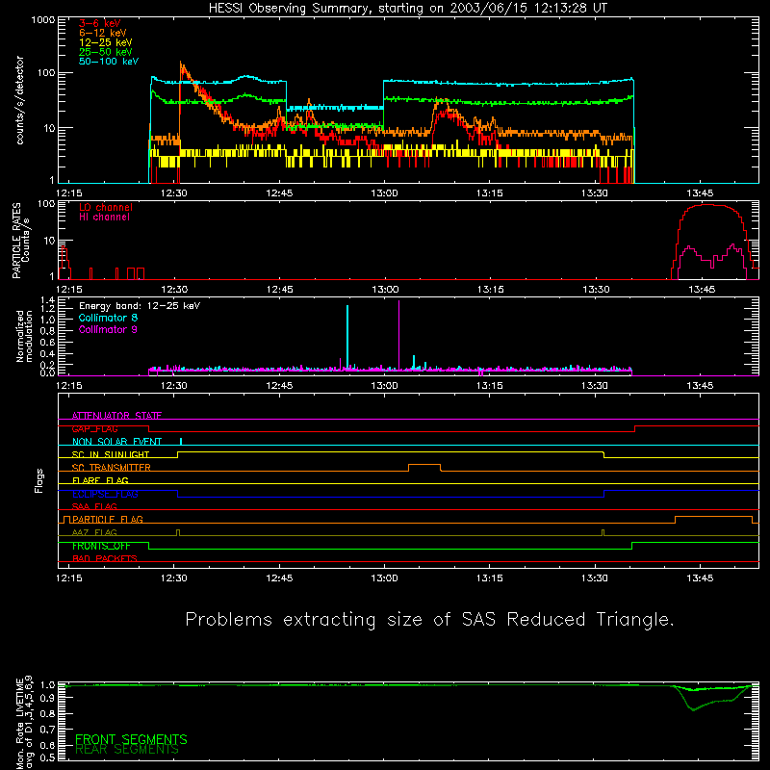The height and width of the screenshot is (770, 770).
Task: Click the 'Energy band: 12-25 keV' label
Action: tap(140, 306)
